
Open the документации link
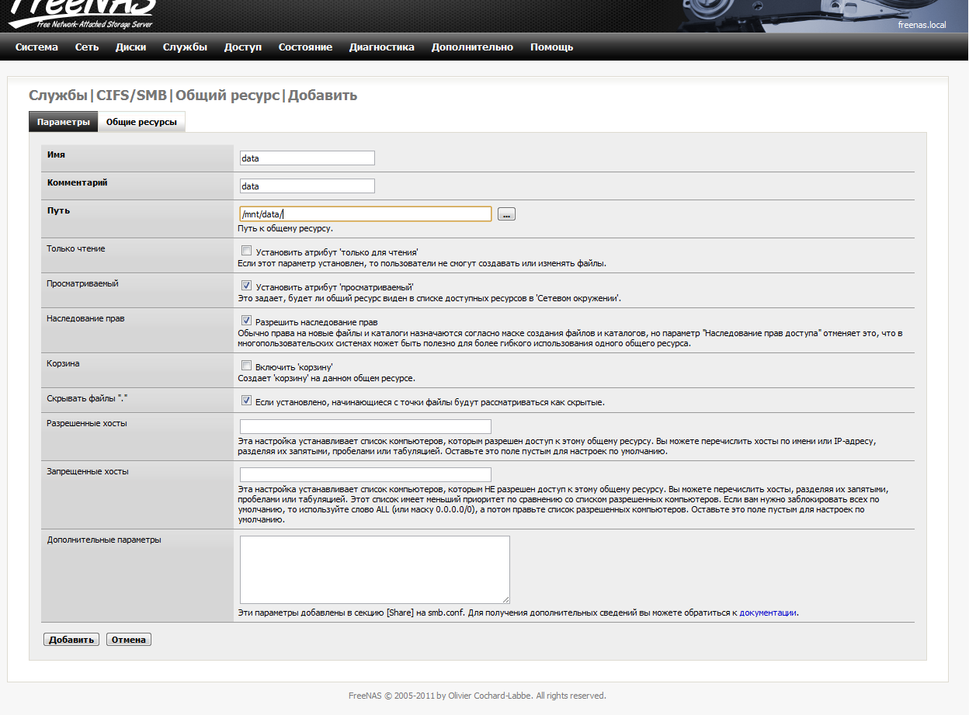click(x=768, y=613)
